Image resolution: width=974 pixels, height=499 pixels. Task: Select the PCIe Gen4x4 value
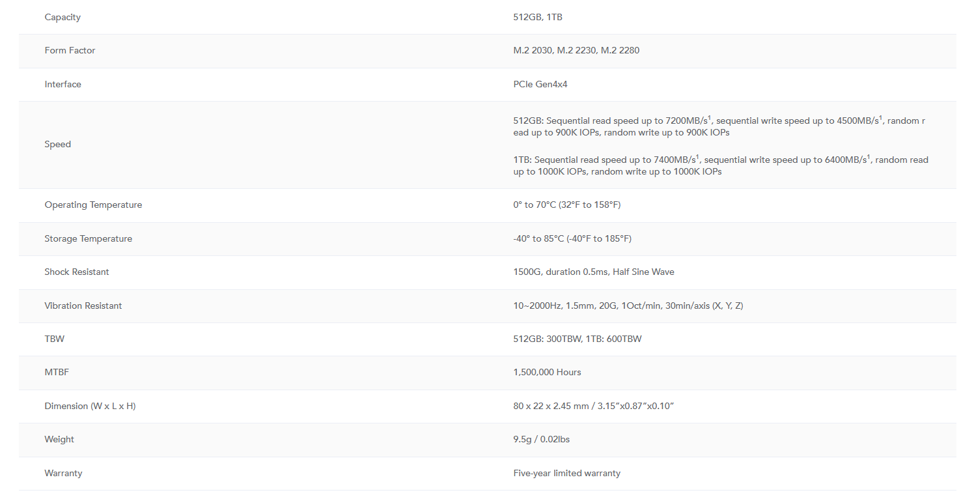pyautogui.click(x=540, y=84)
